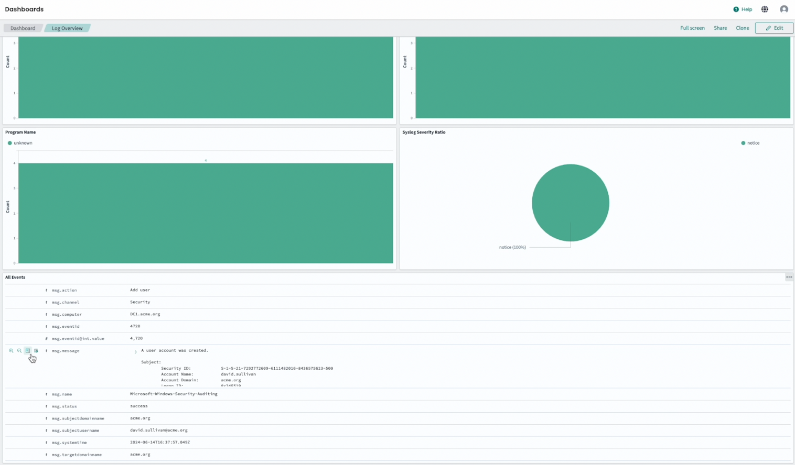This screenshot has height=465, width=795.
Task: Click the Security ID value in message
Action: pyautogui.click(x=277, y=368)
